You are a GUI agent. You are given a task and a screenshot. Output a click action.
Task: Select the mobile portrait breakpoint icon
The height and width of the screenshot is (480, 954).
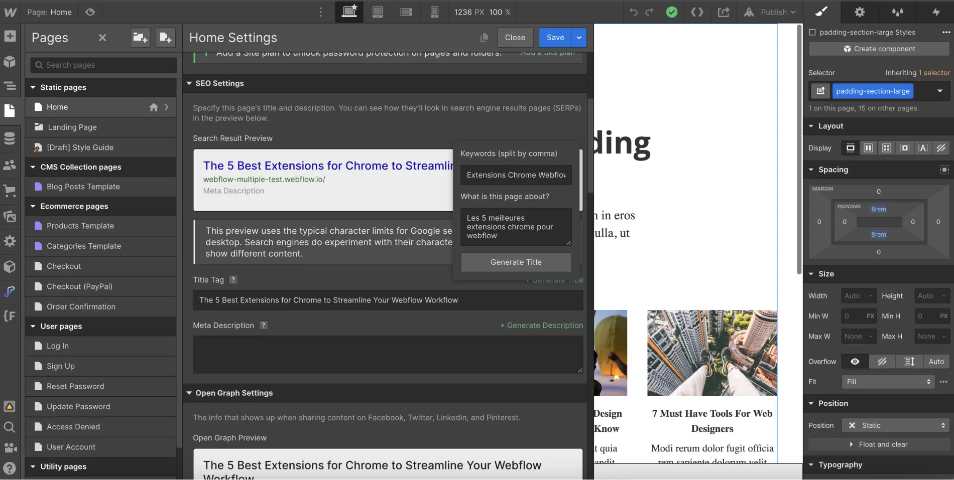click(x=434, y=12)
